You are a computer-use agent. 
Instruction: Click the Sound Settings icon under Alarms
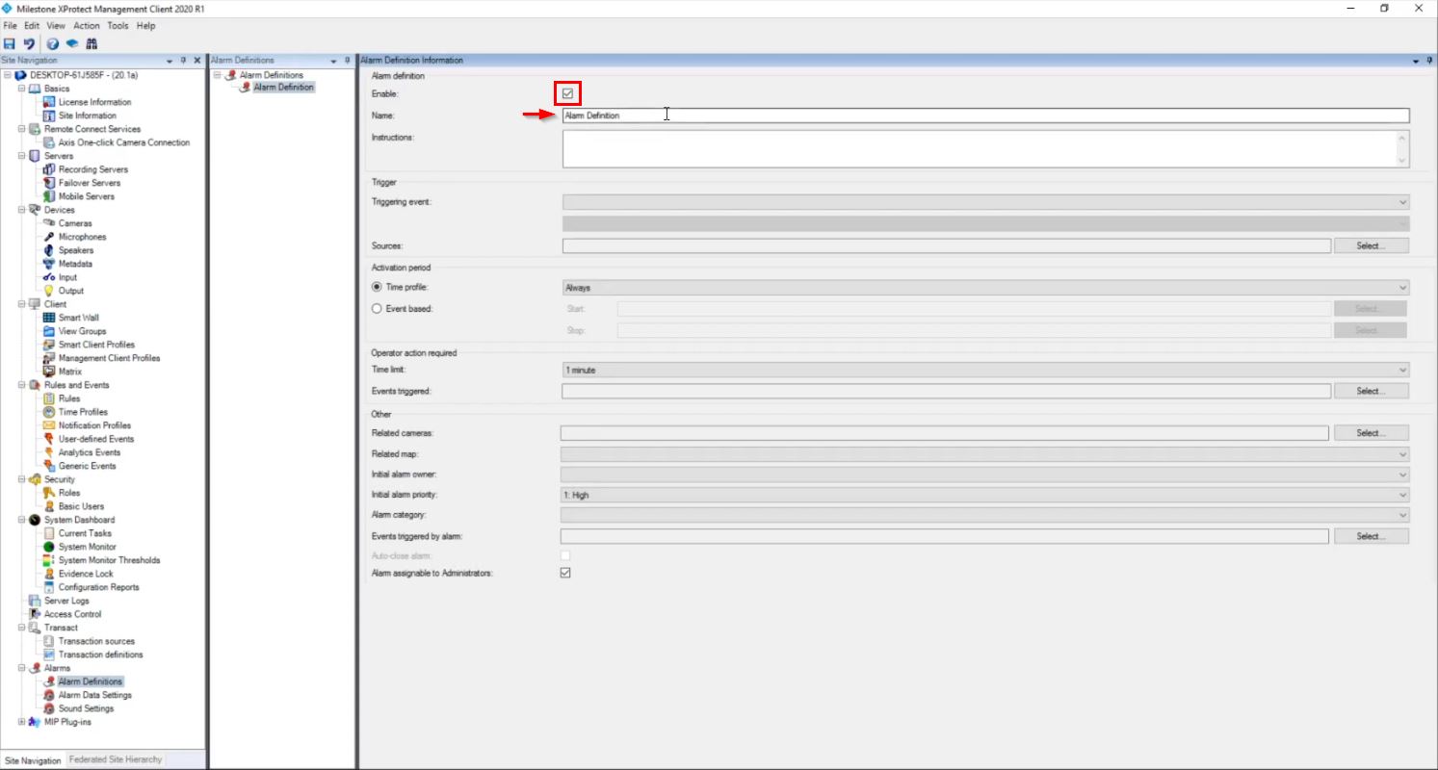point(50,708)
